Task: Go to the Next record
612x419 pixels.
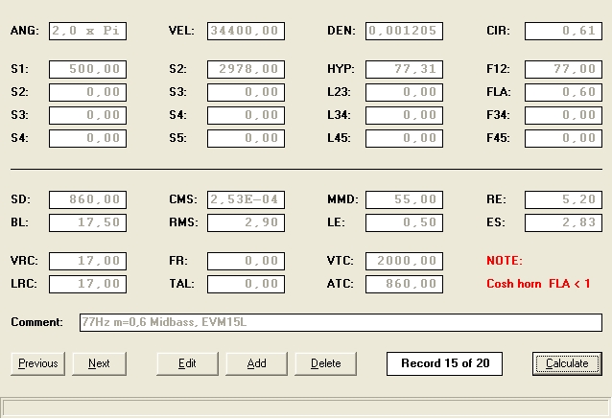Action: (99, 363)
